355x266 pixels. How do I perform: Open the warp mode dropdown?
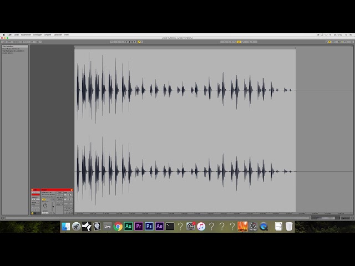point(60,204)
